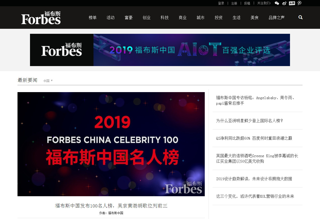Open the 品牌之声 section
Screen dimensions: 320x219
click(x=276, y=18)
